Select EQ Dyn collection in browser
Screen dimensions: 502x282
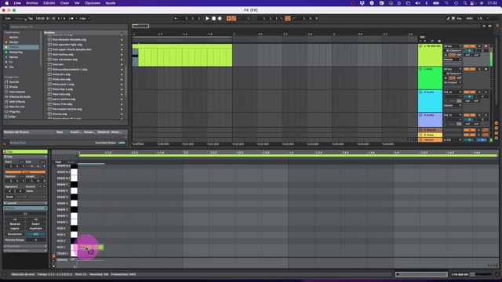tap(13, 42)
